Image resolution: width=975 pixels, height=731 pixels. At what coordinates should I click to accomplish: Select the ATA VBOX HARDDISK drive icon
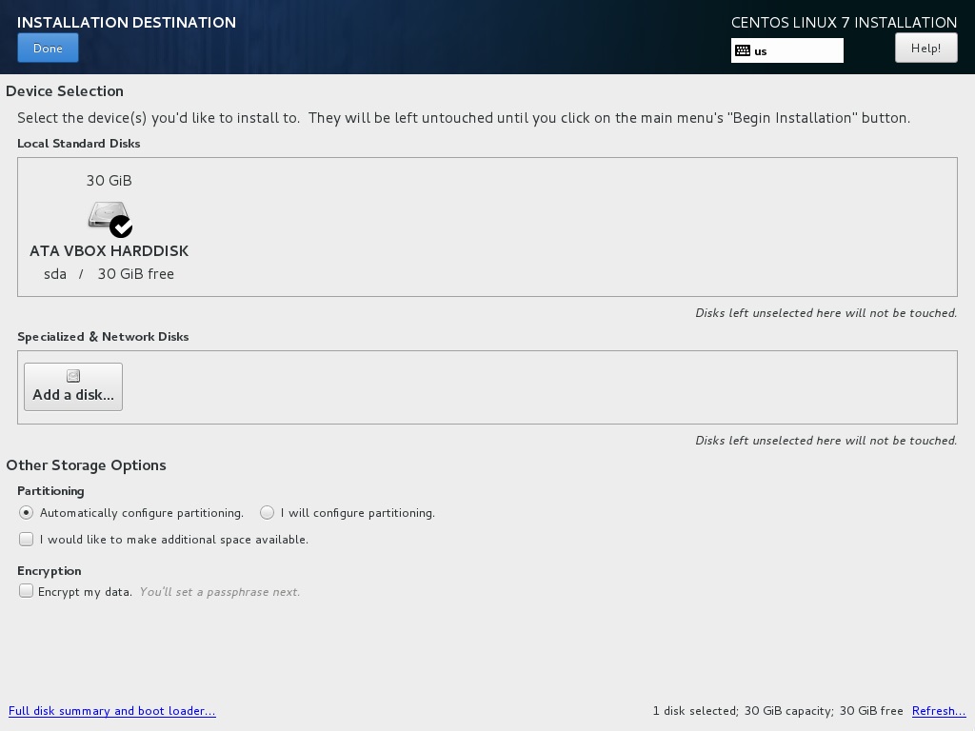pyautogui.click(x=107, y=214)
